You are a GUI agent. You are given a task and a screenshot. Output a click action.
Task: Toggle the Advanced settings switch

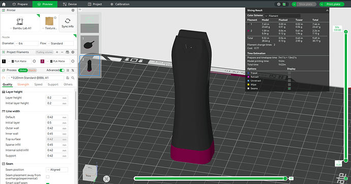point(62,70)
